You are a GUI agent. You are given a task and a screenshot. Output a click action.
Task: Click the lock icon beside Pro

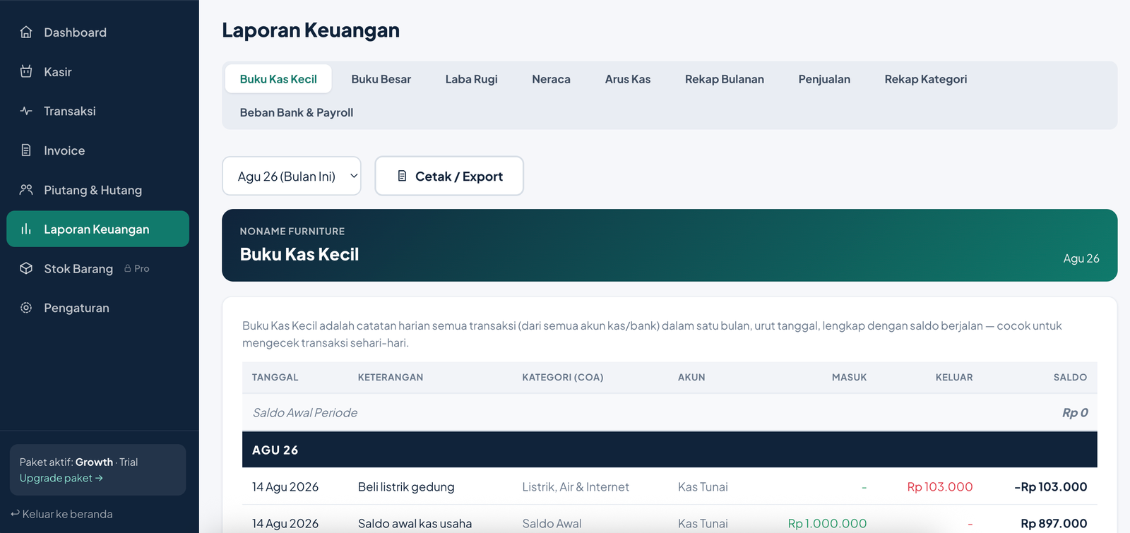[x=128, y=268]
